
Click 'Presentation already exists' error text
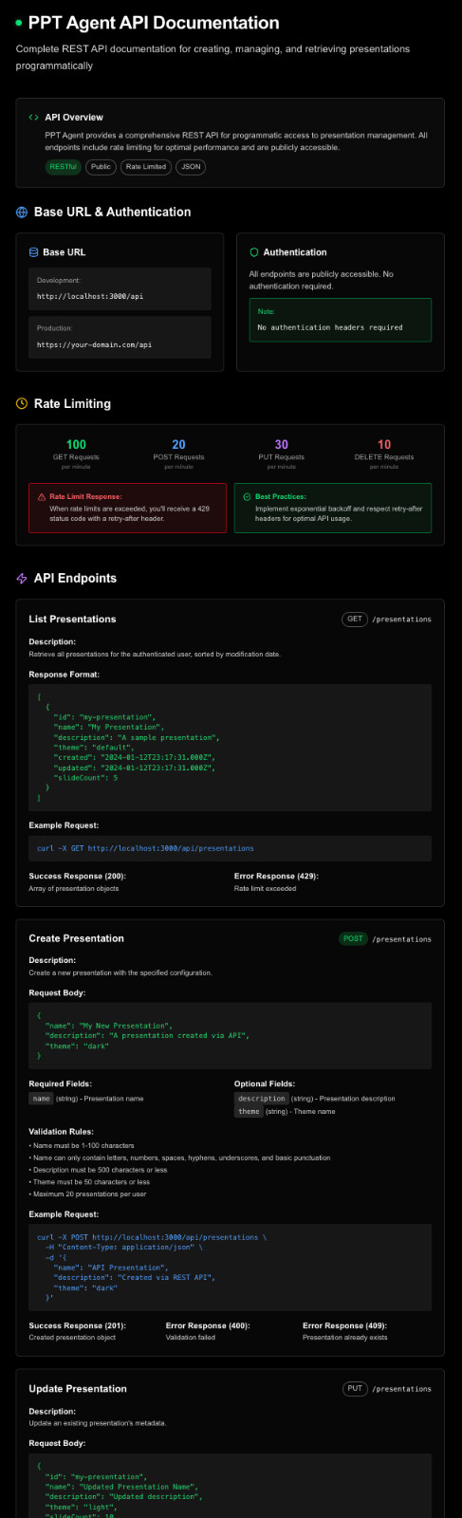pos(345,1338)
